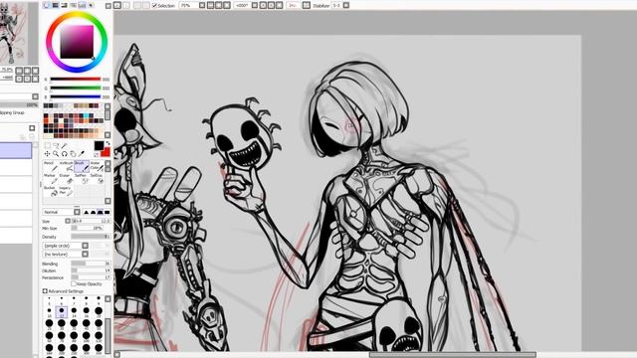Toggle the RGB slider panel

(x=55, y=5)
